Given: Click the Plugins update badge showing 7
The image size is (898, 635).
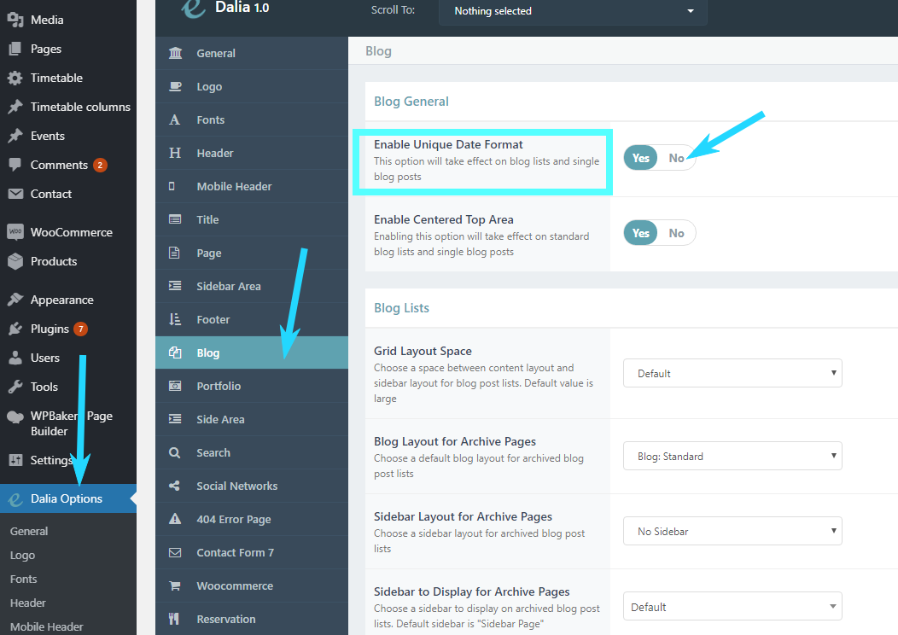Looking at the screenshot, I should pyautogui.click(x=81, y=329).
